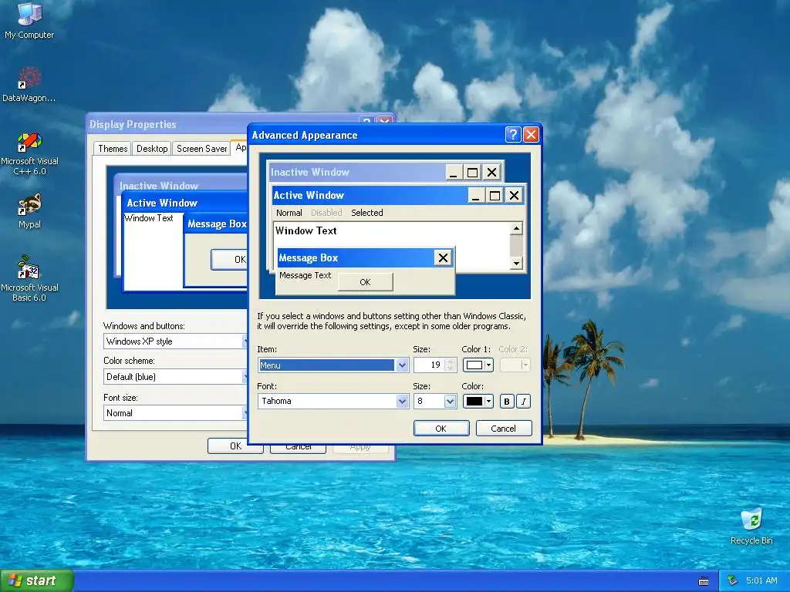Click Active Window maximize icon in preview

[x=495, y=195]
